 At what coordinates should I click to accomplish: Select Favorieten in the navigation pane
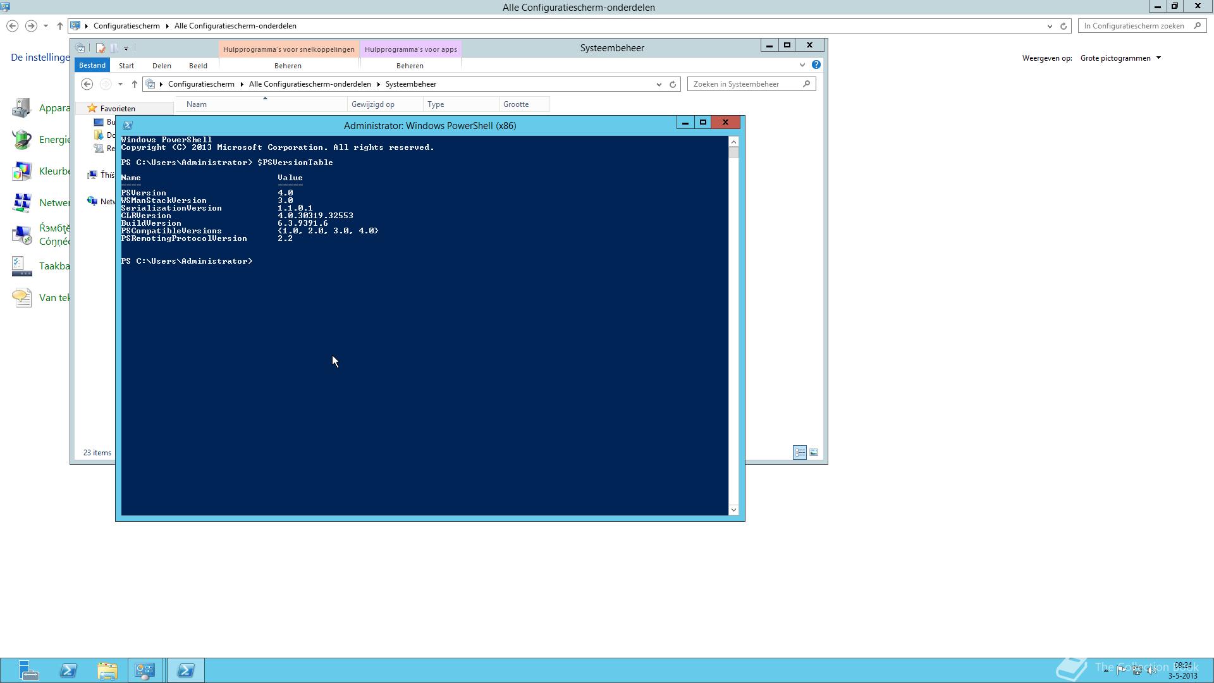[118, 109]
